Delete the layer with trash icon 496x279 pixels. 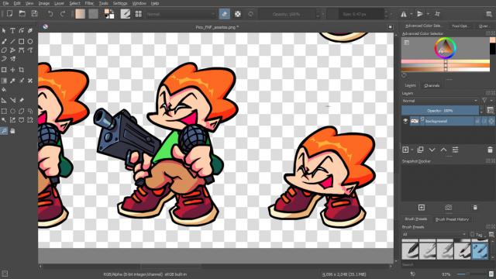[x=490, y=150]
